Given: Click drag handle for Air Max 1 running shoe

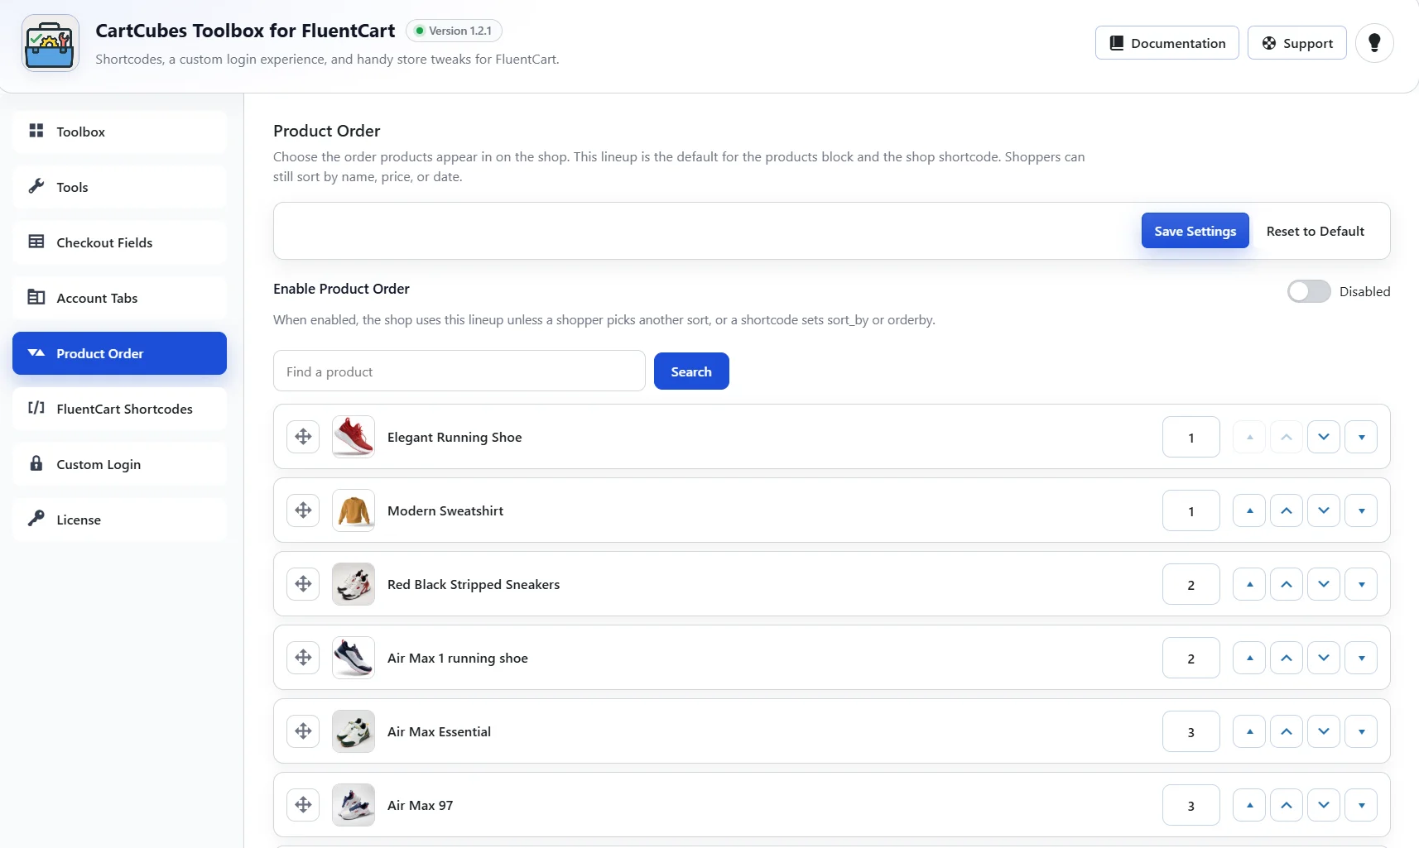Looking at the screenshot, I should point(303,658).
